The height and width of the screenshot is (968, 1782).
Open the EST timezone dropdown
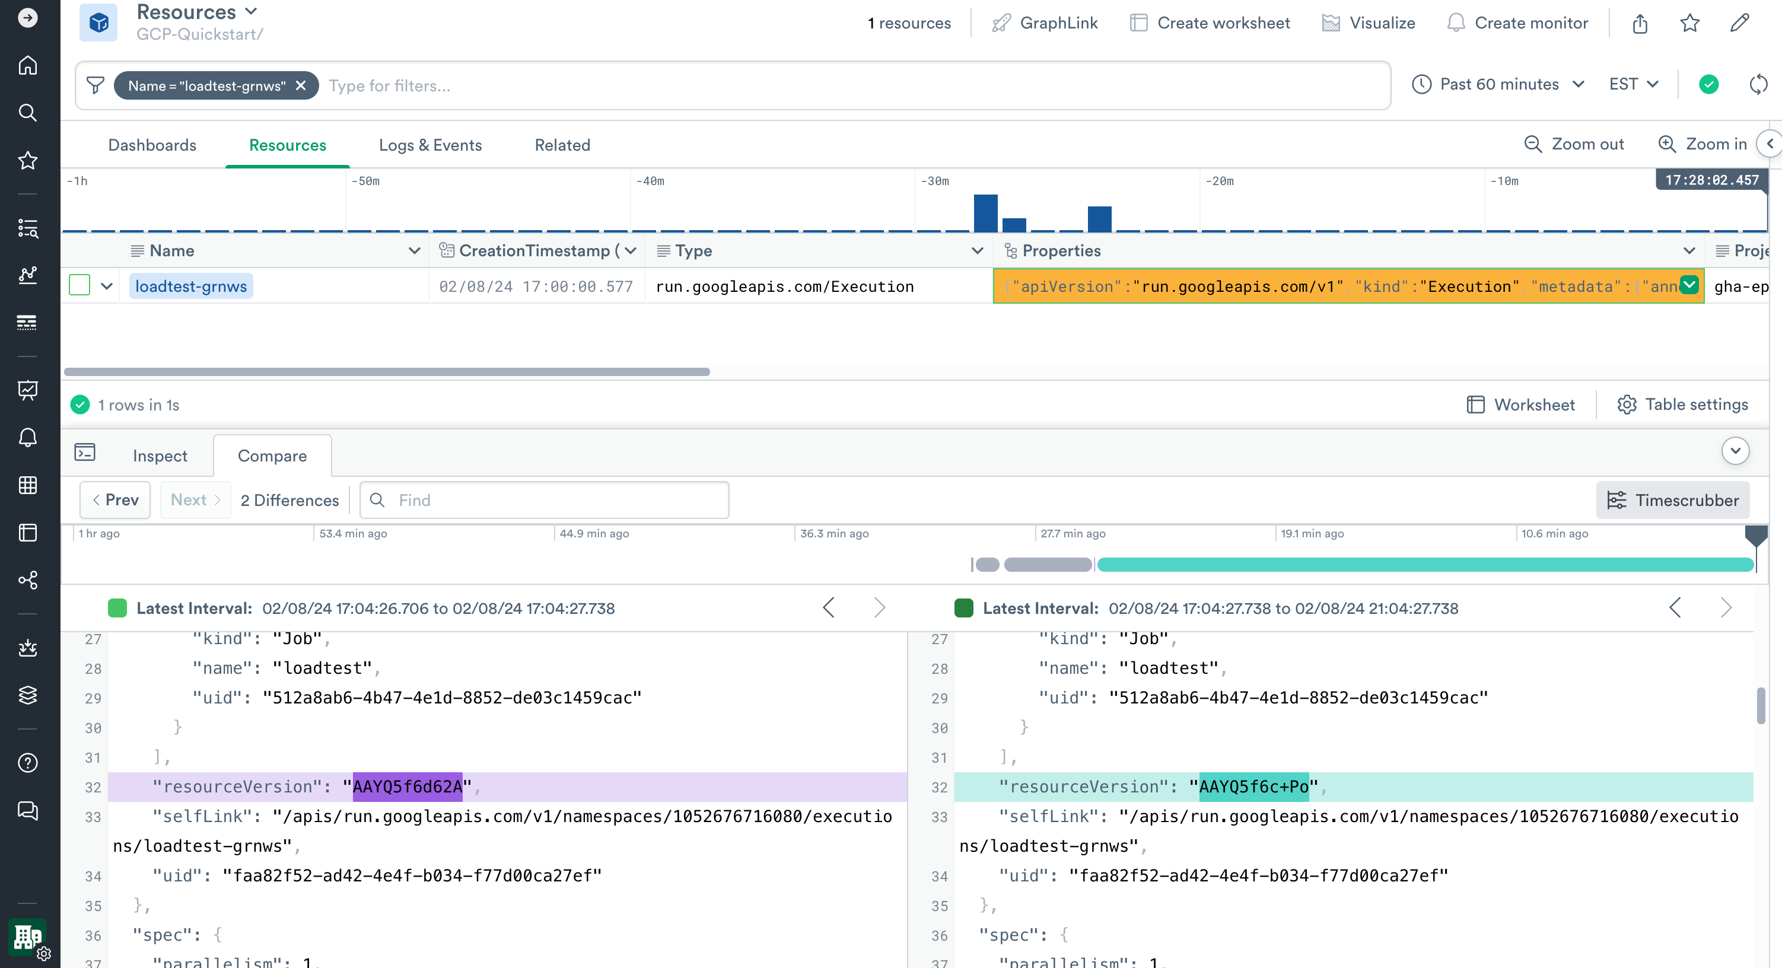[1633, 84]
